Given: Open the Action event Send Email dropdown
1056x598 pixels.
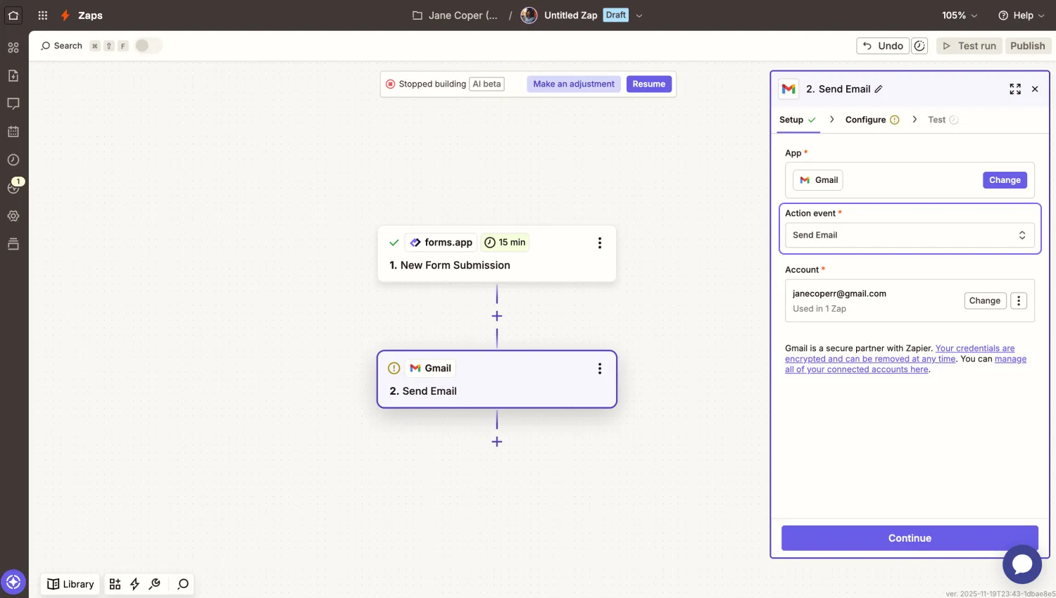Looking at the screenshot, I should coord(910,235).
